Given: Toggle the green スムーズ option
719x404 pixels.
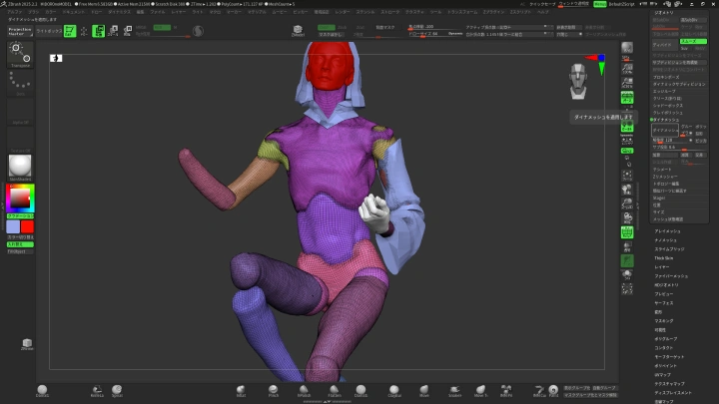Looking at the screenshot, I should [x=693, y=41].
